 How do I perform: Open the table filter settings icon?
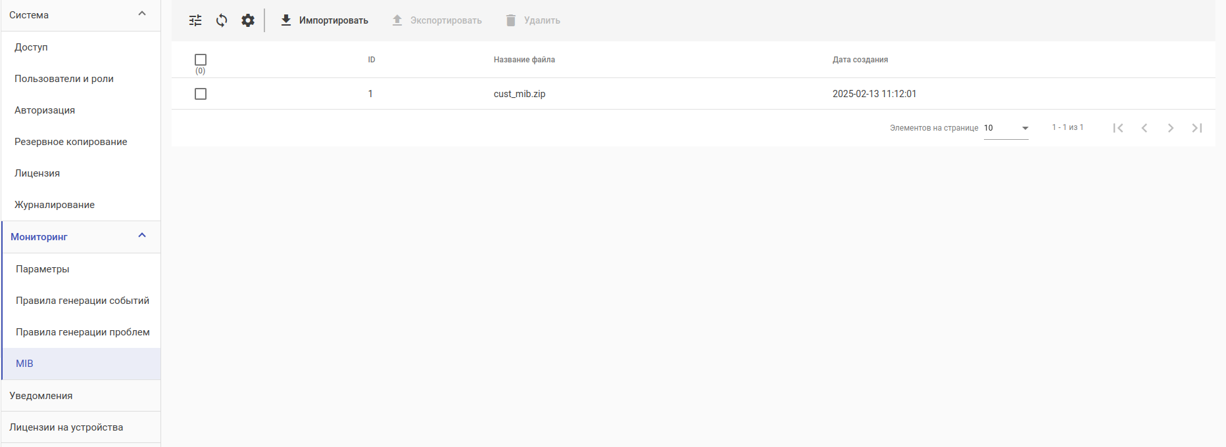(x=195, y=20)
